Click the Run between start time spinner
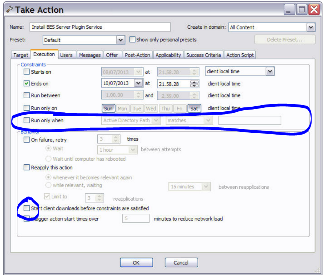 (138, 95)
